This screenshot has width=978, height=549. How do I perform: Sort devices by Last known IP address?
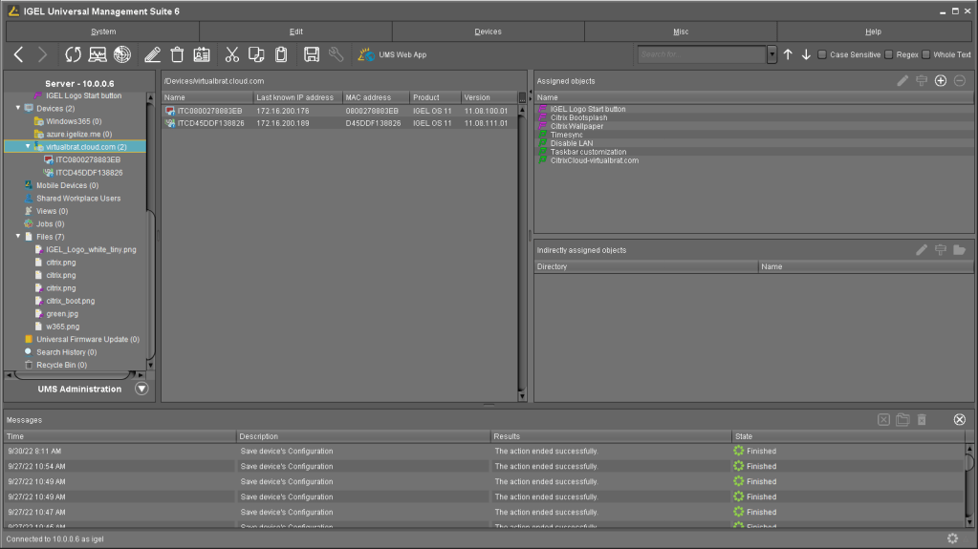point(296,97)
